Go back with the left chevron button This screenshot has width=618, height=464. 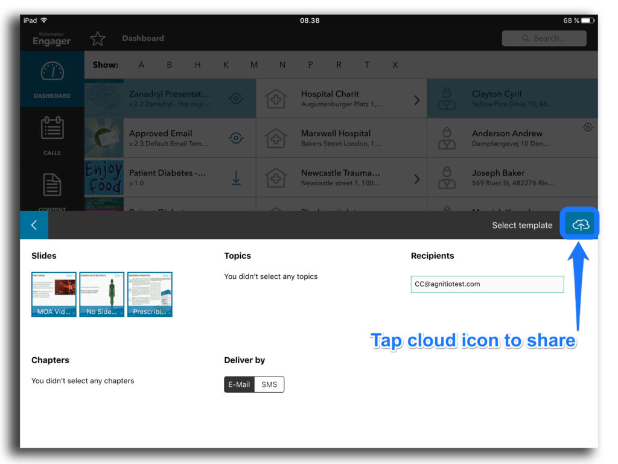click(x=34, y=225)
